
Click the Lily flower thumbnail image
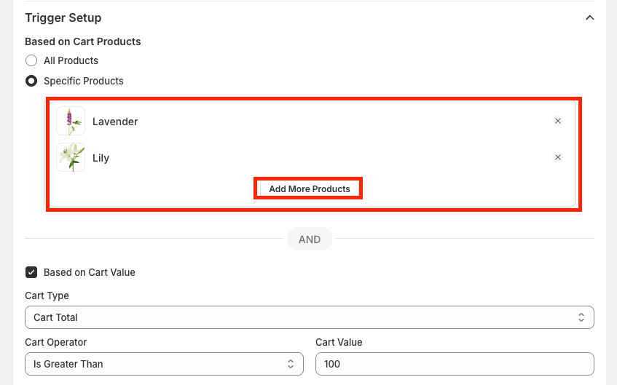pyautogui.click(x=71, y=157)
